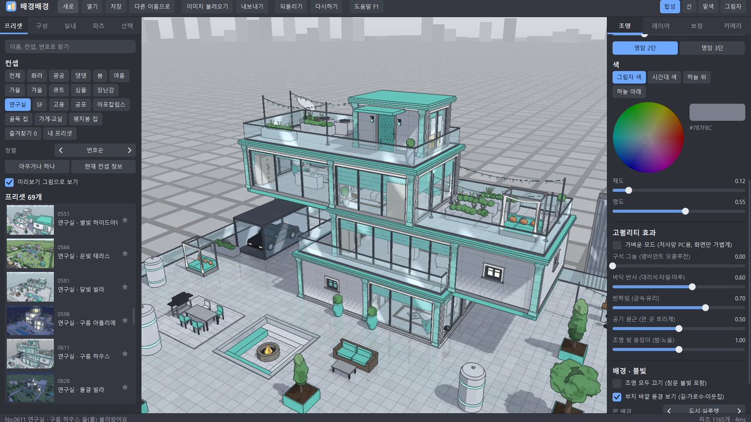This screenshot has height=422, width=751.
Task: Select the 명암 3단 shading mode
Action: pos(712,48)
